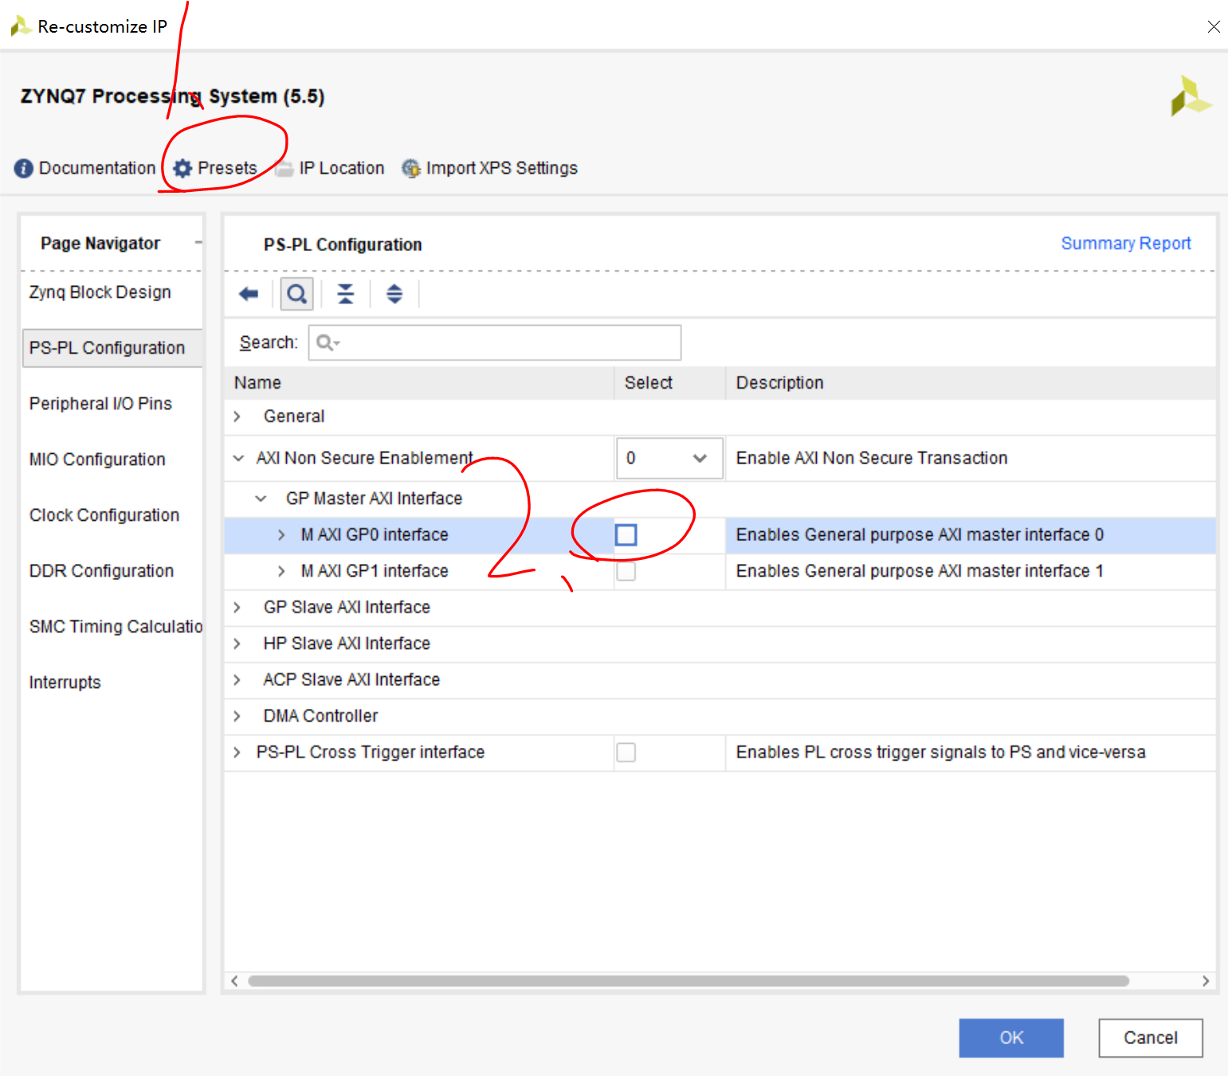Click 'Enables General purpose AXI master interface 1'
Image resolution: width=1228 pixels, height=1076 pixels.
click(x=920, y=571)
